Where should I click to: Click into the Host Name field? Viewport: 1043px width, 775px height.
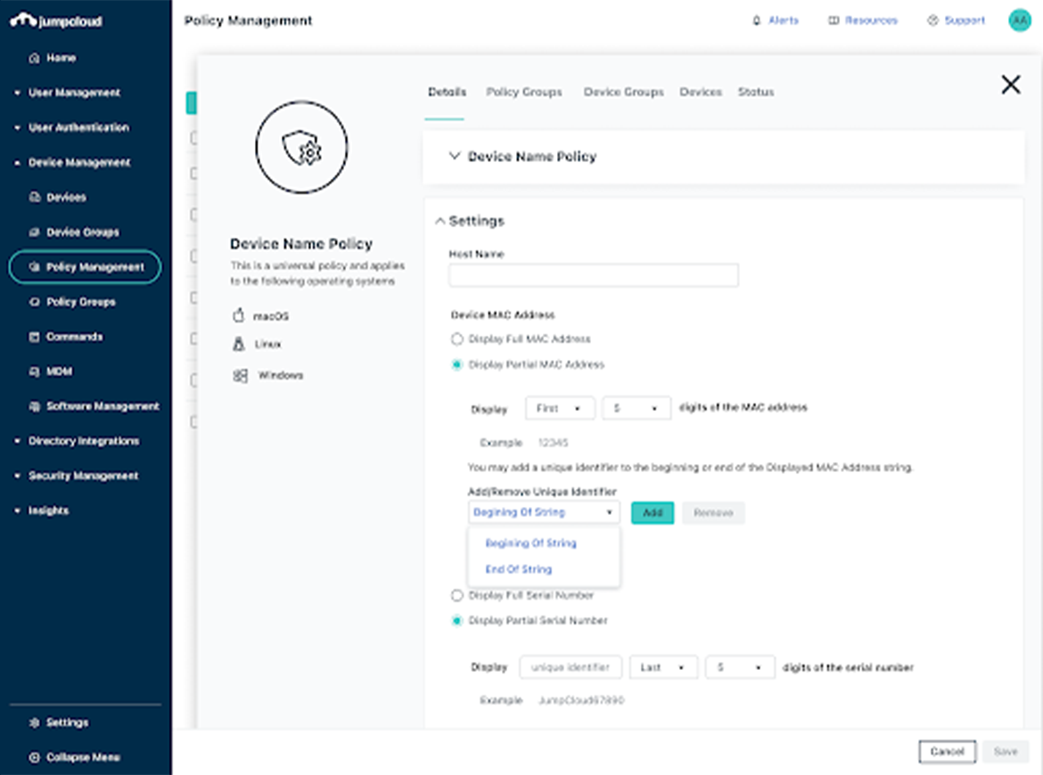click(594, 275)
